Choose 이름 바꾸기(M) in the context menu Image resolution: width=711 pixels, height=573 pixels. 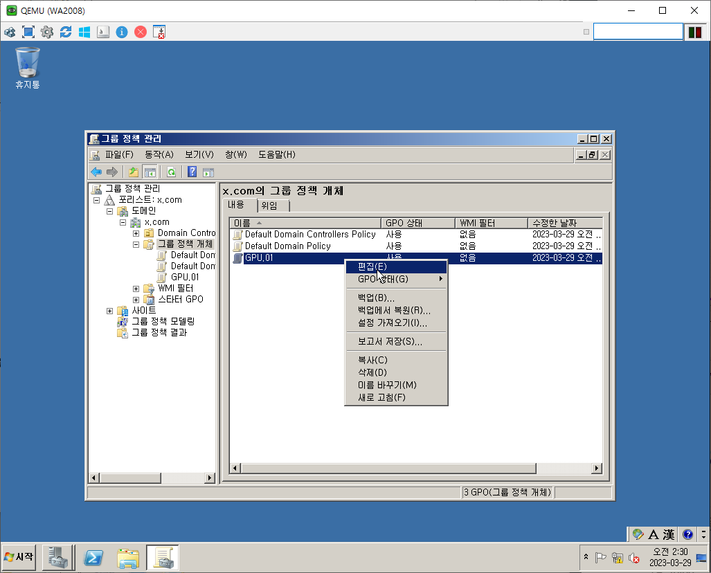[396, 385]
